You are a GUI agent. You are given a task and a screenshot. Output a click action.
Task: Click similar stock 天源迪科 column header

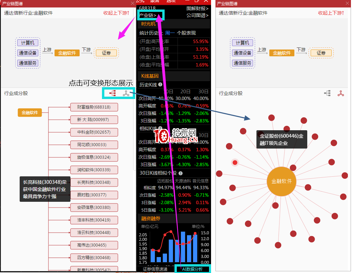[183, 181]
